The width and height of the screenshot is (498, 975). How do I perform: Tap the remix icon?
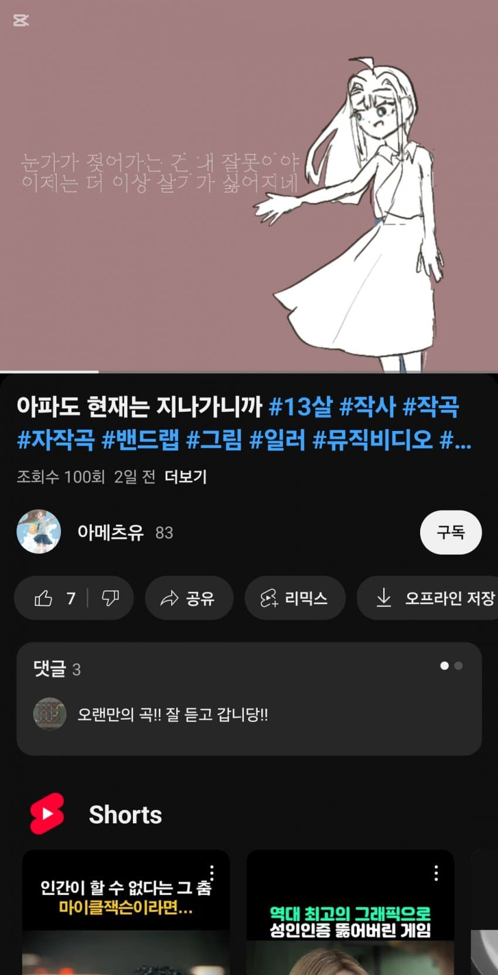(x=269, y=598)
